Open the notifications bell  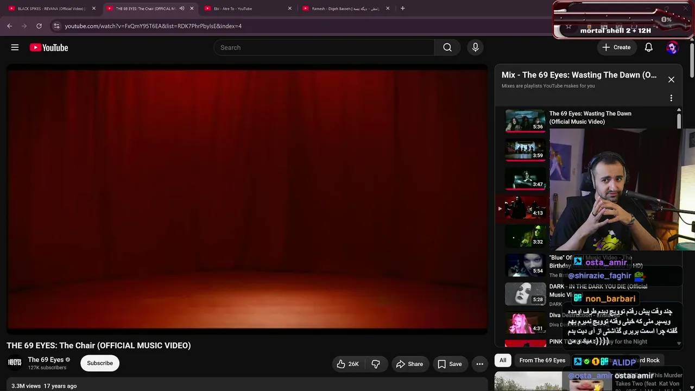[648, 47]
